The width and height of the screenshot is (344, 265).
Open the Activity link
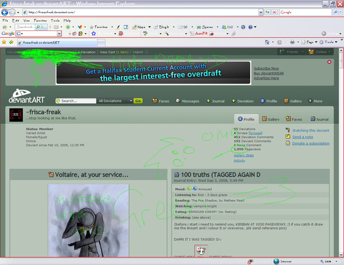point(239,161)
